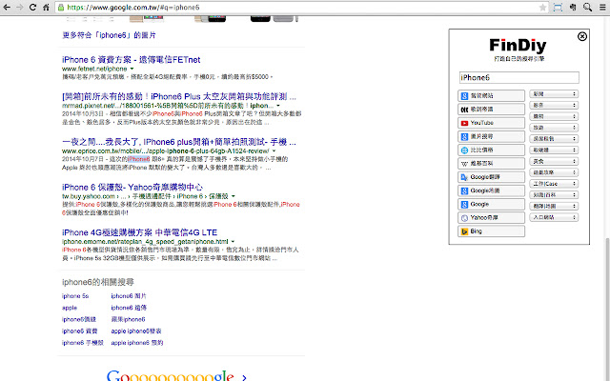Viewport: 610px width, 381px height.
Task: Open the dropdown between 旅遊 and 軟硬體
Action: [554, 139]
